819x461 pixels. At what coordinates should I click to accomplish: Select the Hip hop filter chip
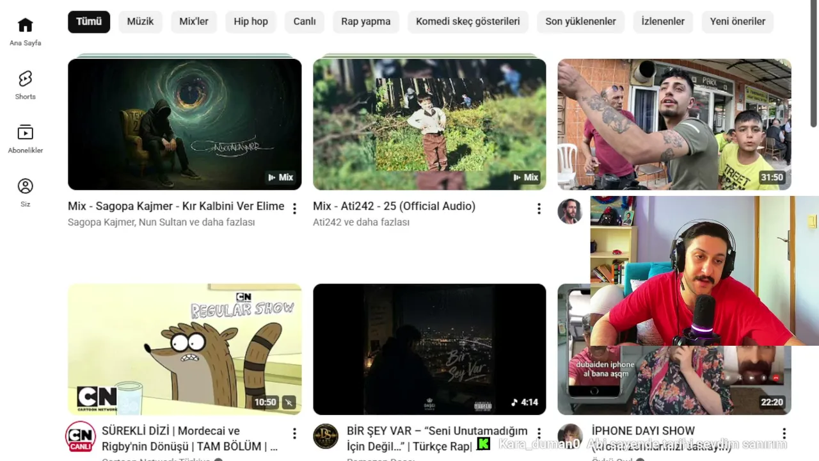[x=251, y=21]
